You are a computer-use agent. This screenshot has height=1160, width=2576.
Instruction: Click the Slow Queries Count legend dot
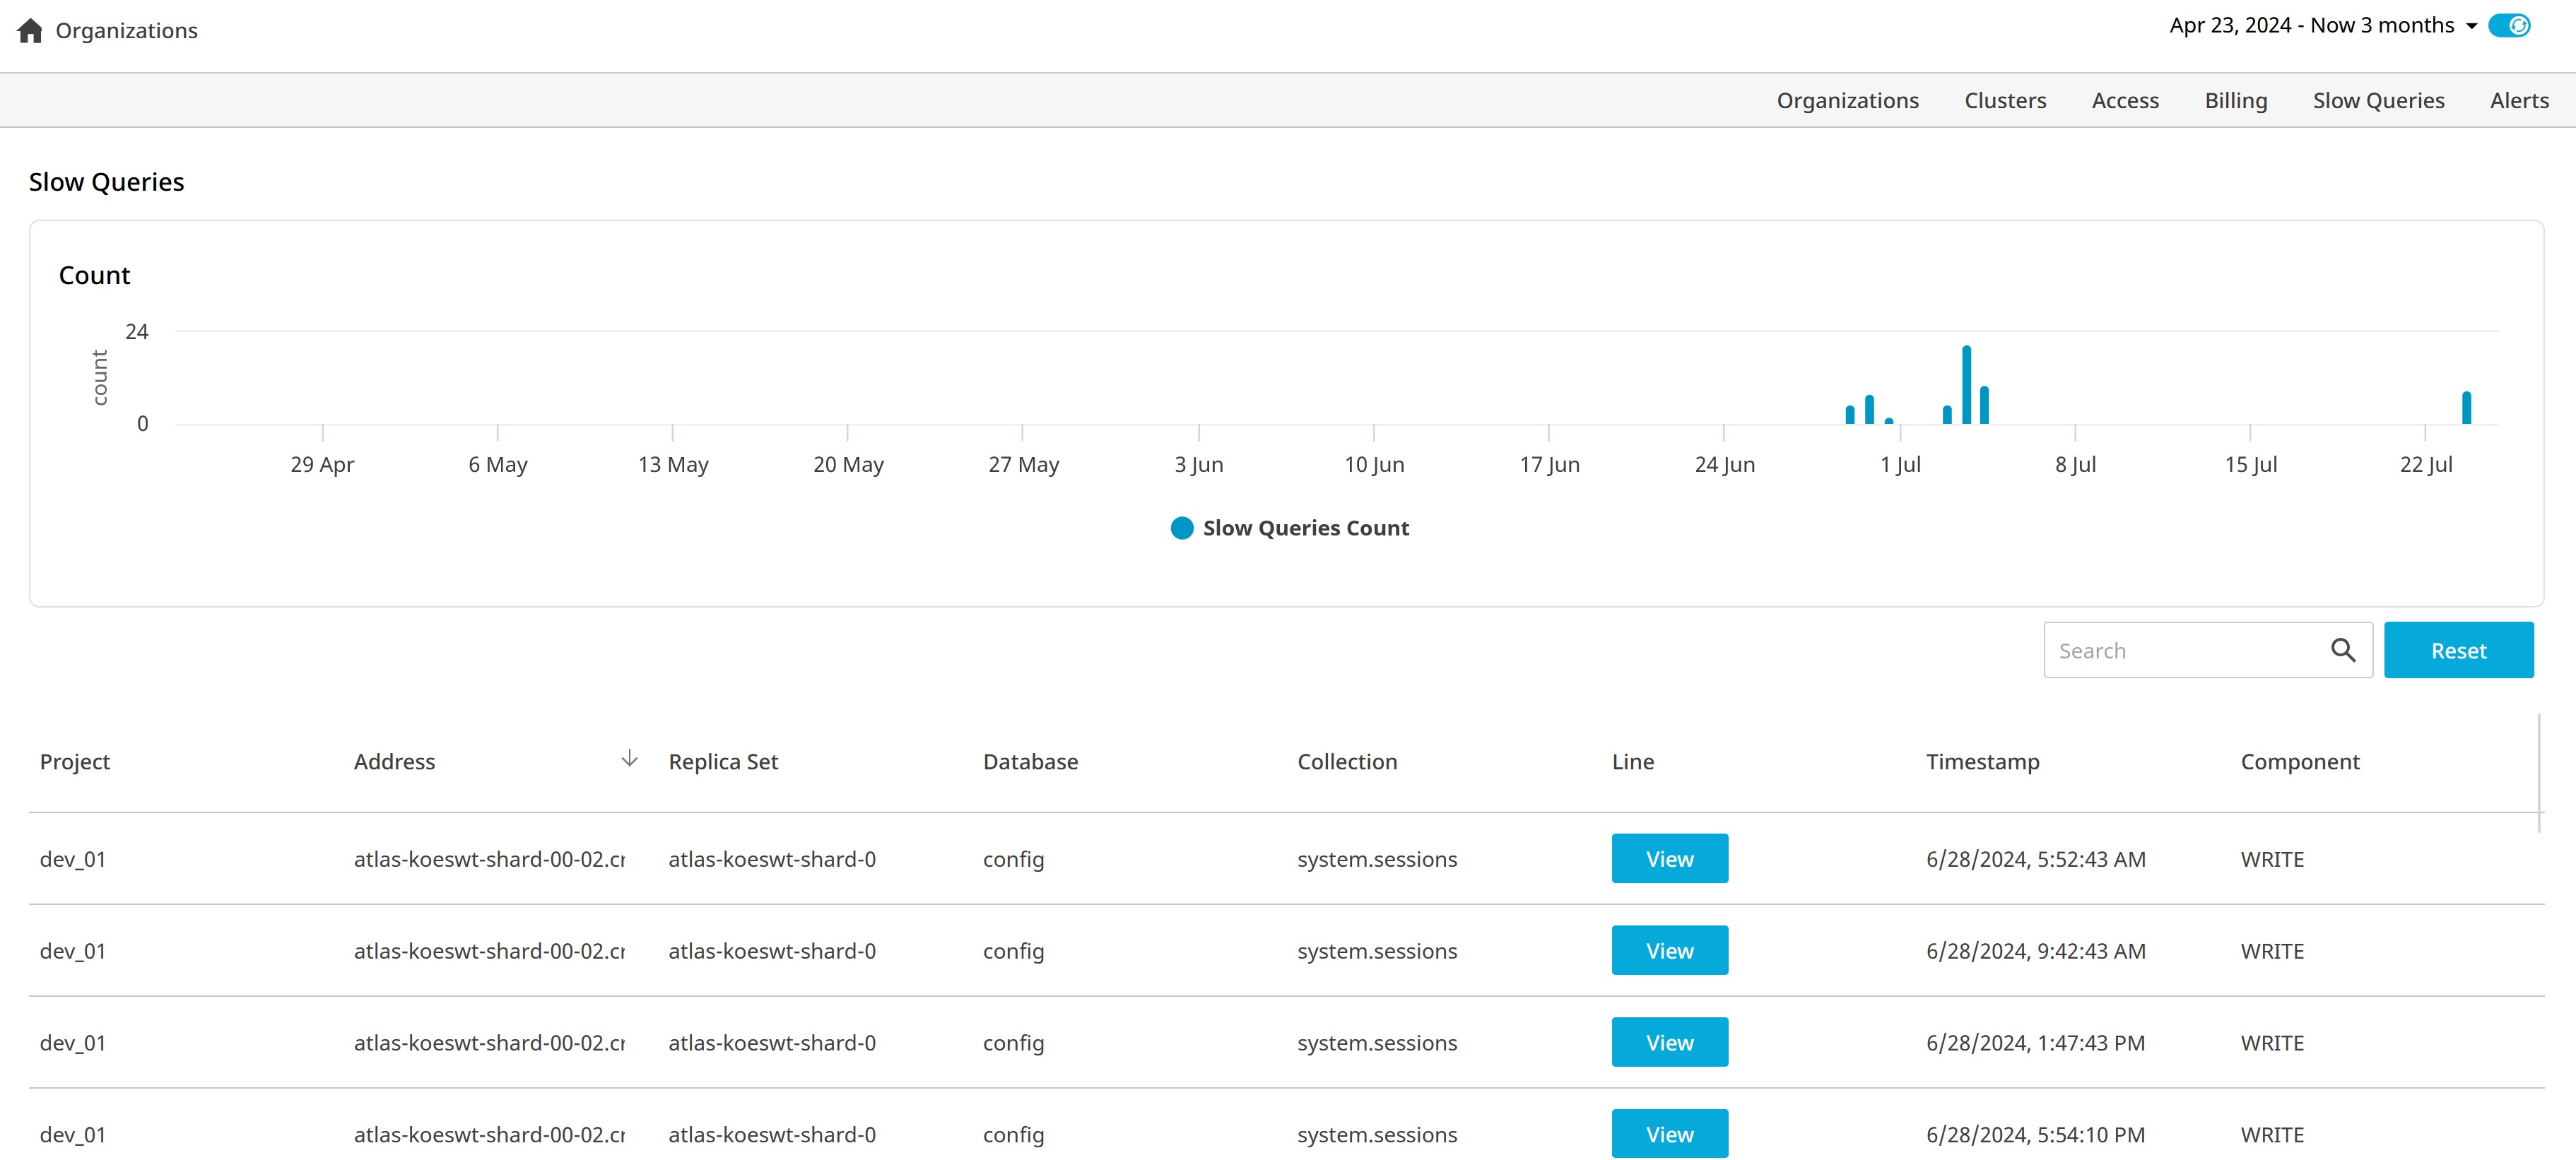pos(1182,528)
